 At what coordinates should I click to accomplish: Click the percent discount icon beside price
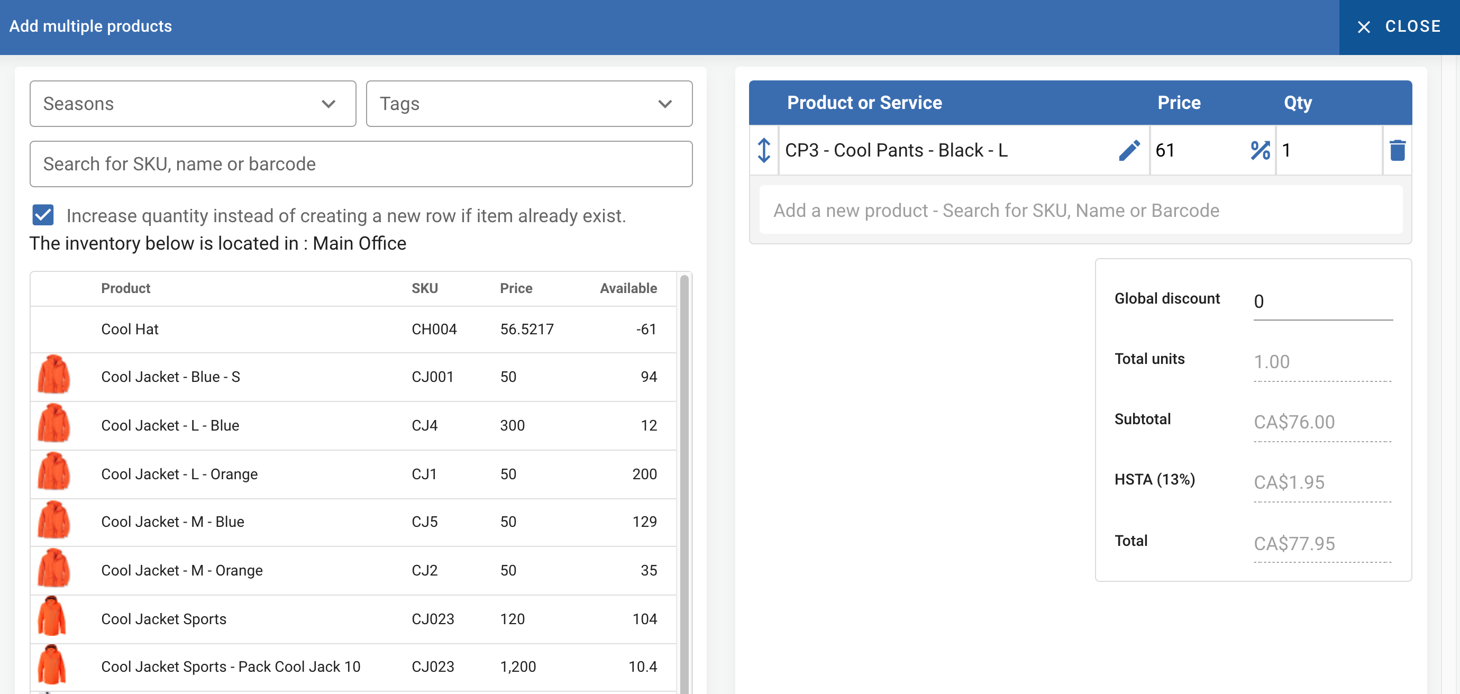[1260, 151]
